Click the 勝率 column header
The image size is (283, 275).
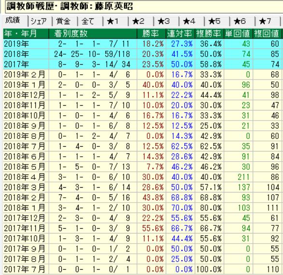tap(152, 34)
